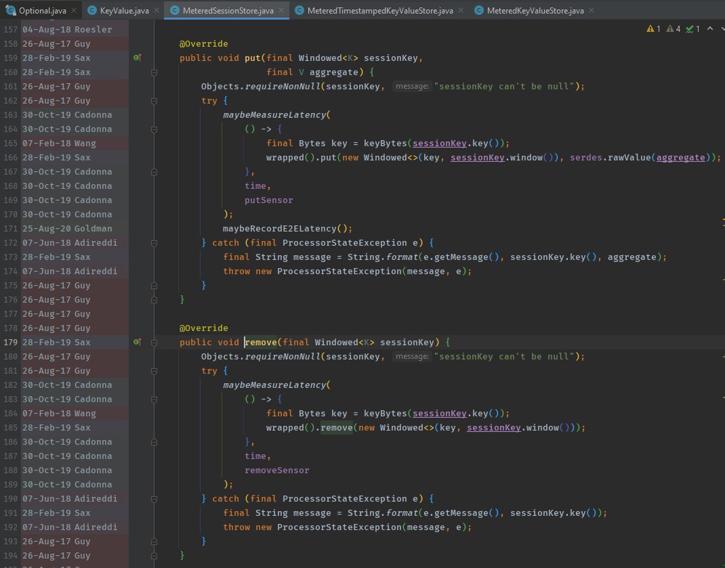725x568 pixels.
Task: Click the class icon on the KeyValue.java tab
Action: pyautogui.click(x=92, y=10)
